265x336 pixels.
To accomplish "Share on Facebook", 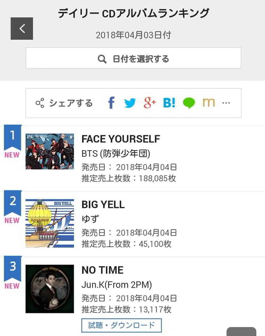I will tap(111, 103).
